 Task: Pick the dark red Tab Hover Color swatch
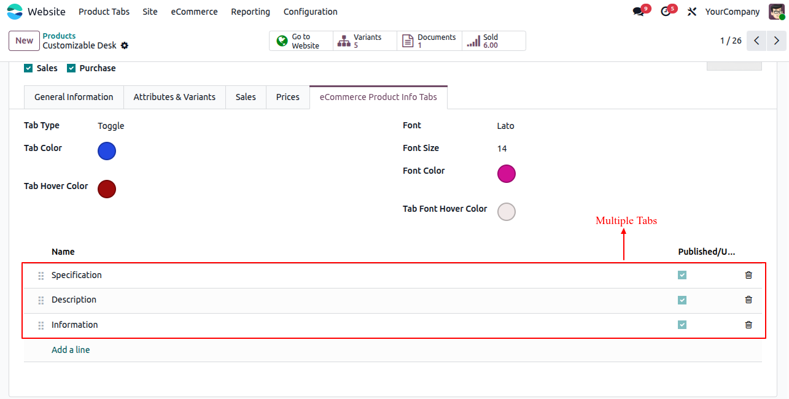107,189
